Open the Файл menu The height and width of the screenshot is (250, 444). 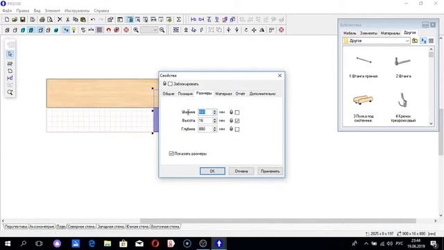tap(7, 10)
